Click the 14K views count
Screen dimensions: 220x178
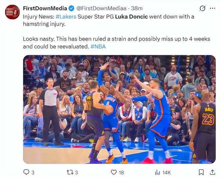(x=167, y=172)
